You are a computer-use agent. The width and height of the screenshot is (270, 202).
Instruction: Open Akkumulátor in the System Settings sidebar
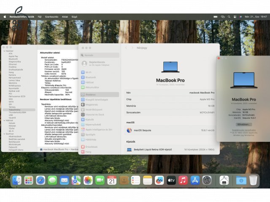pos(100,87)
